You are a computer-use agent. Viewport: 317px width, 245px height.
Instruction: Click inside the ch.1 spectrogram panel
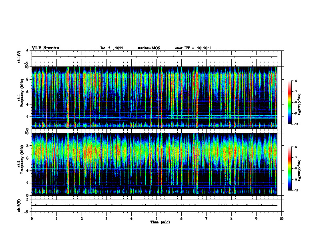154,98
